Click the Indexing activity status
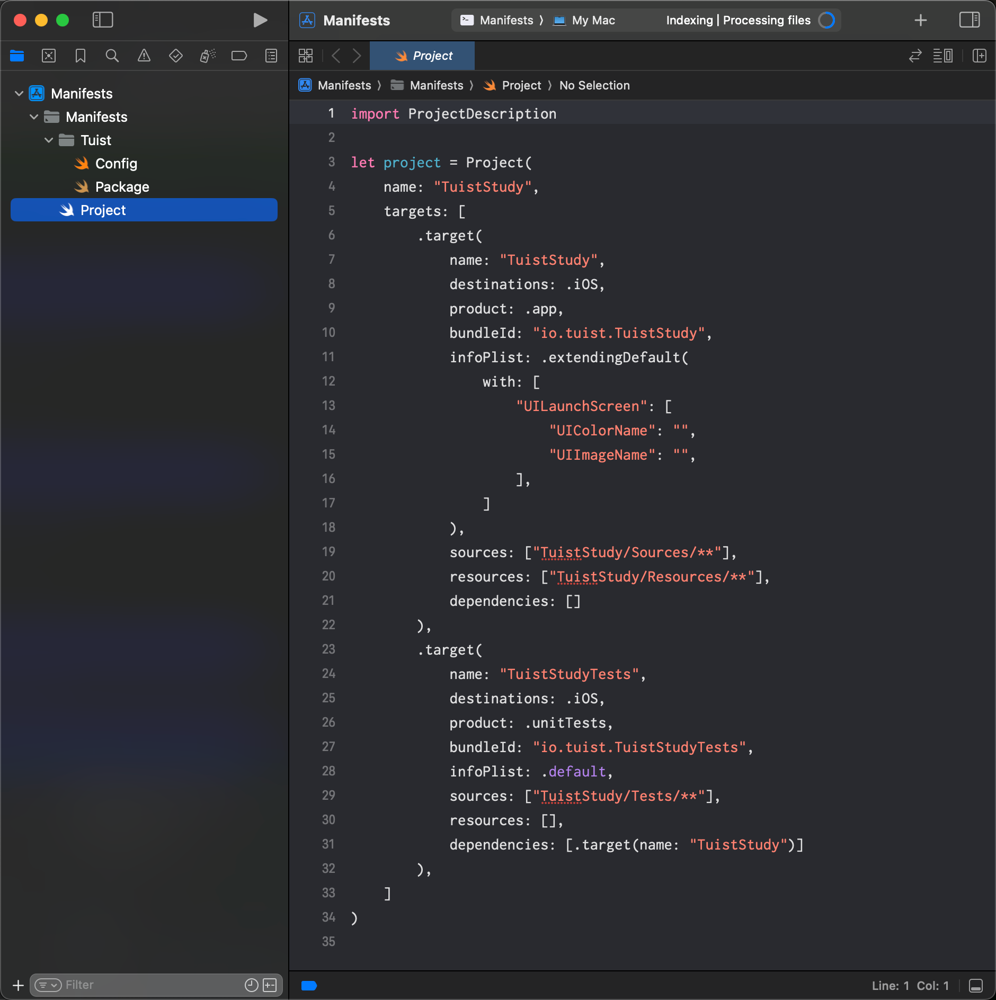This screenshot has width=996, height=1000. (738, 20)
